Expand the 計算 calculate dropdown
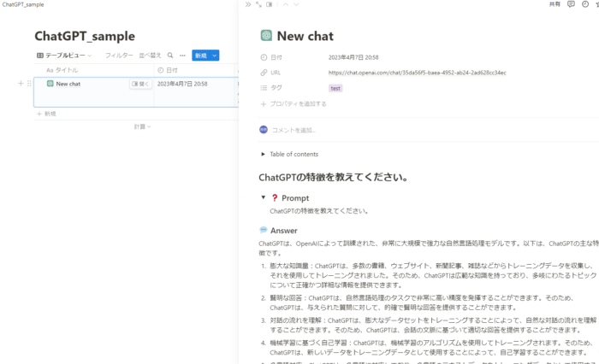Image resolution: width=599 pixels, height=364 pixels. pyautogui.click(x=141, y=126)
